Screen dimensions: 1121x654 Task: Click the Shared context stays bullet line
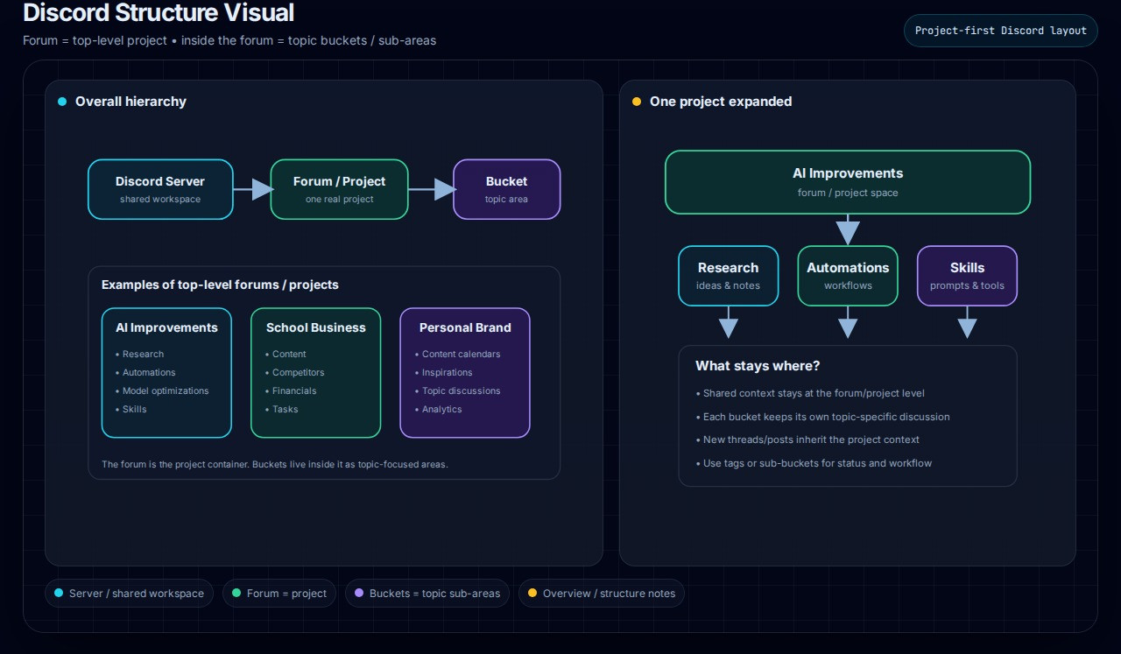point(810,394)
